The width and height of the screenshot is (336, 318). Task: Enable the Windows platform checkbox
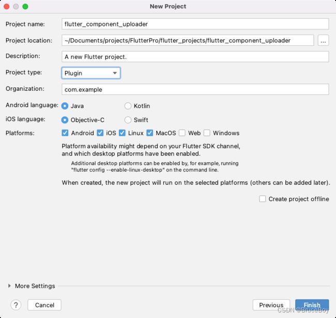pos(207,133)
